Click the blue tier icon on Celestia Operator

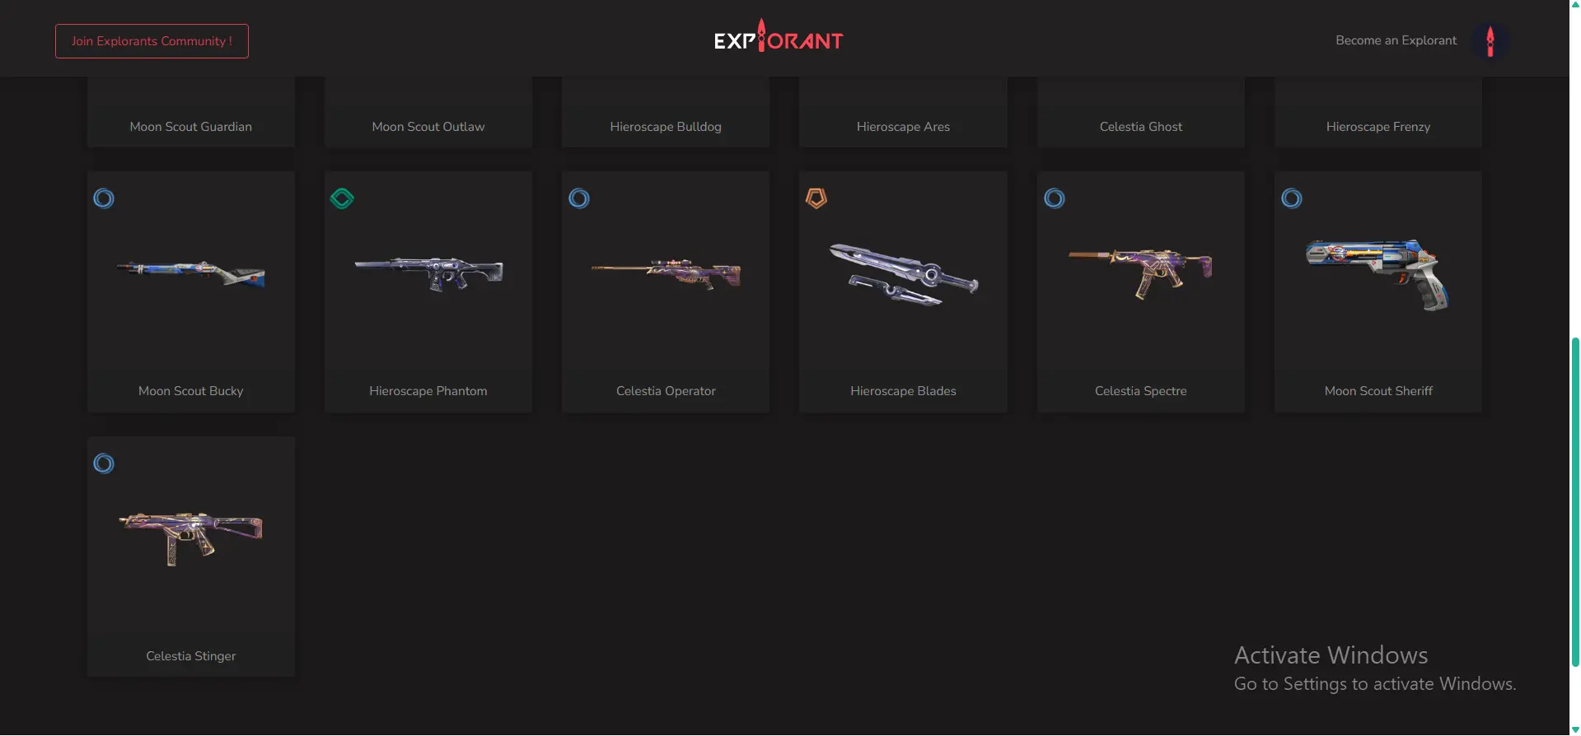tap(579, 198)
